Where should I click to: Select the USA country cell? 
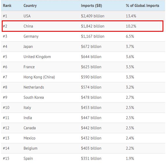(27, 16)
